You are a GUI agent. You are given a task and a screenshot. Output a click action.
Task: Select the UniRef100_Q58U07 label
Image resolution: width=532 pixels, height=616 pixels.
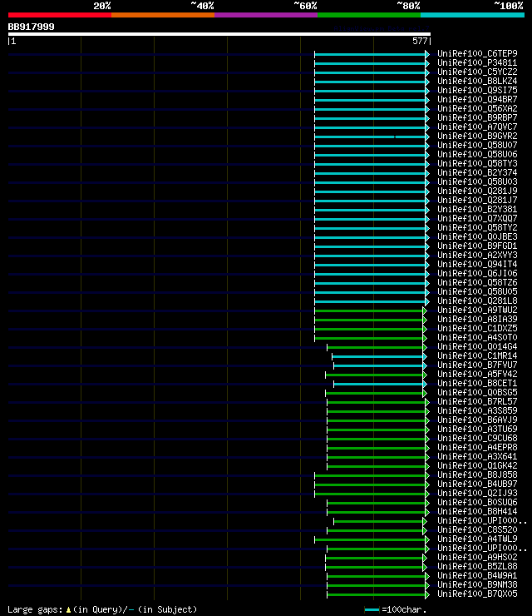click(477, 146)
